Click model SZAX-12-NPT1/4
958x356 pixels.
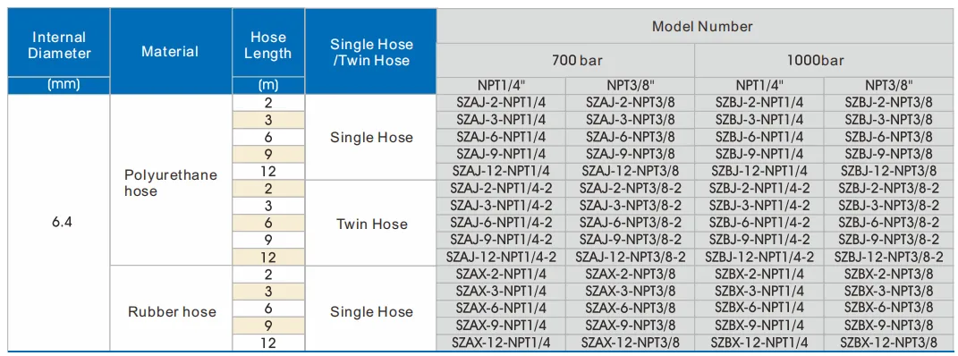[x=501, y=343]
